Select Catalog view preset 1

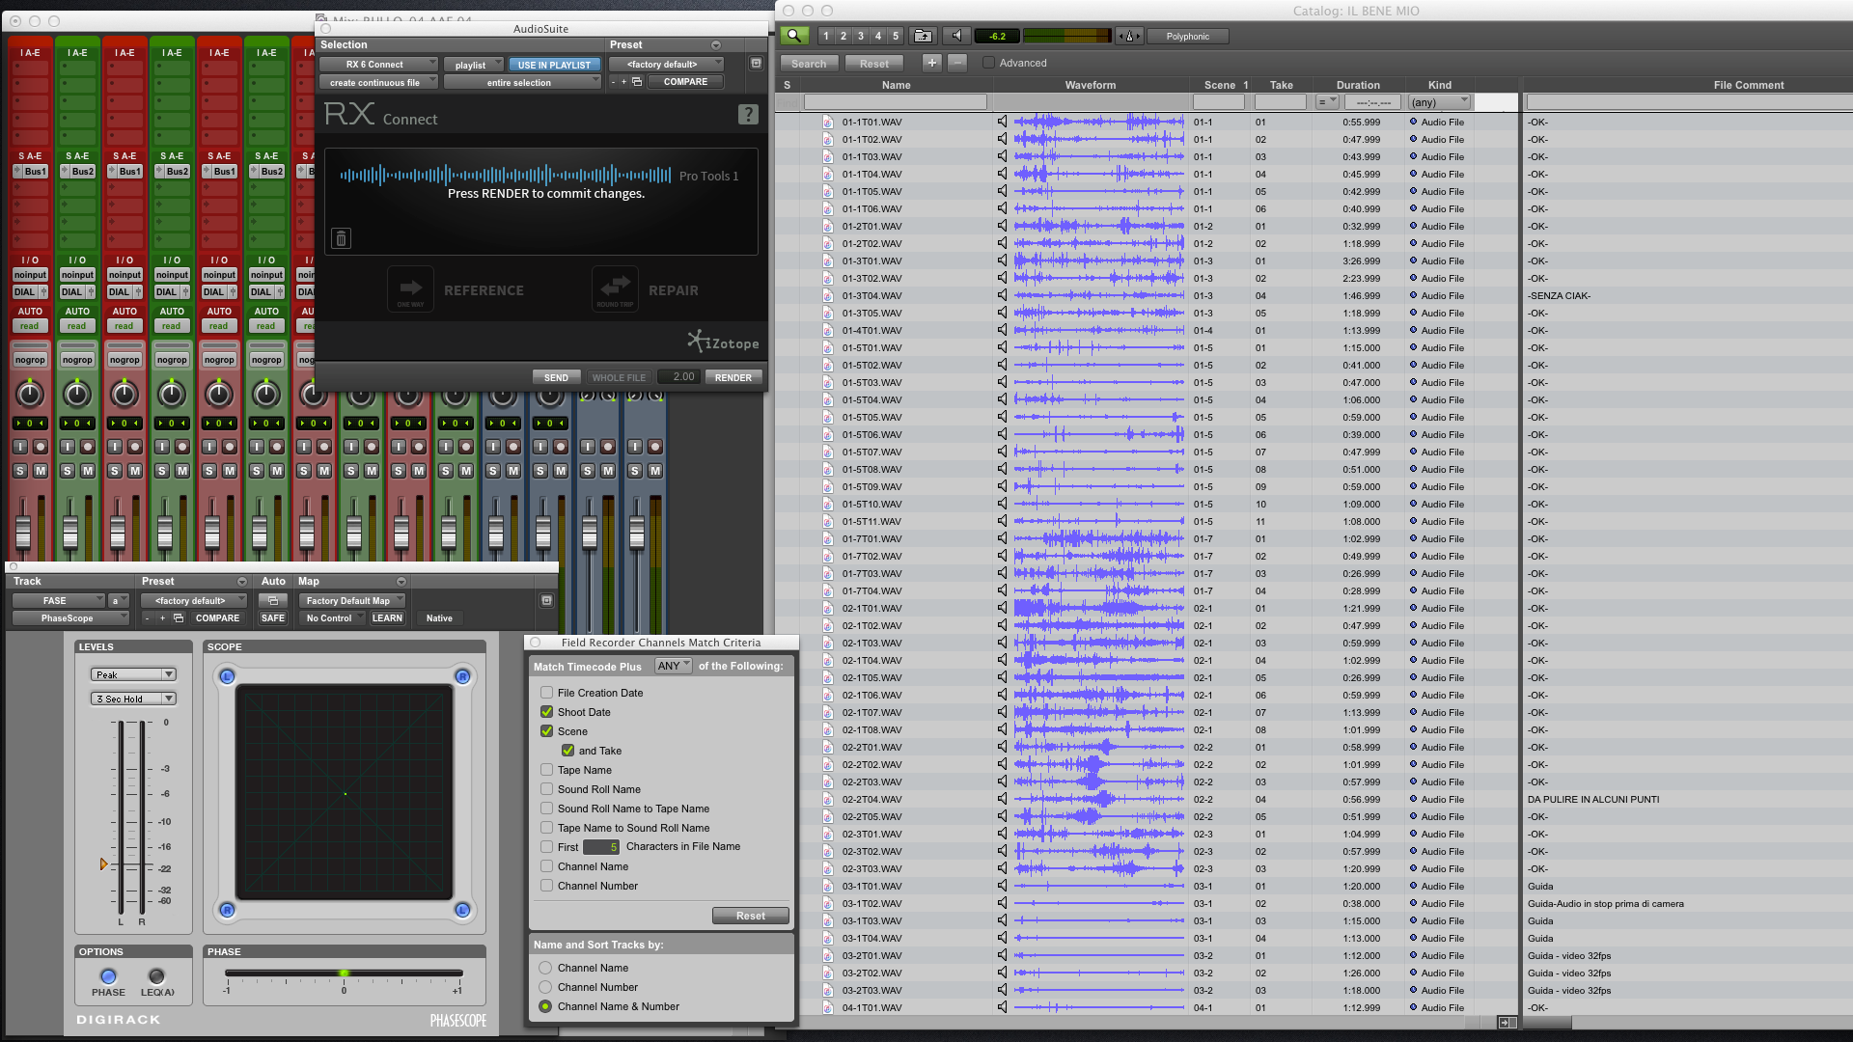tap(826, 36)
